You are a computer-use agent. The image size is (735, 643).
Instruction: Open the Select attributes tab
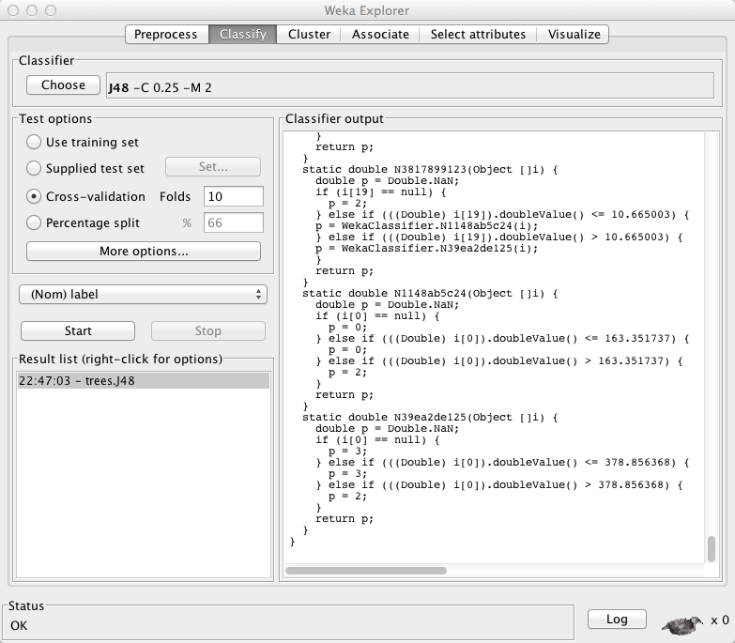click(x=478, y=35)
